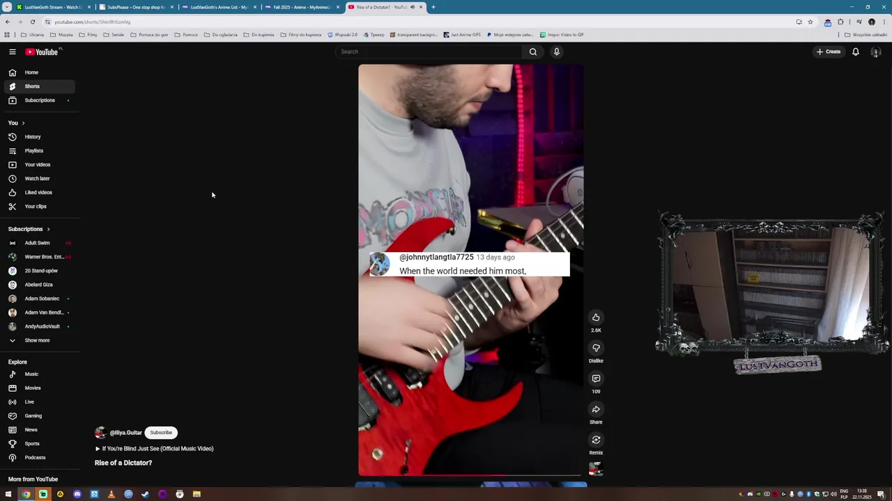Mute the Rise of a Dictator tab
Image resolution: width=892 pixels, height=501 pixels.
pos(412,7)
